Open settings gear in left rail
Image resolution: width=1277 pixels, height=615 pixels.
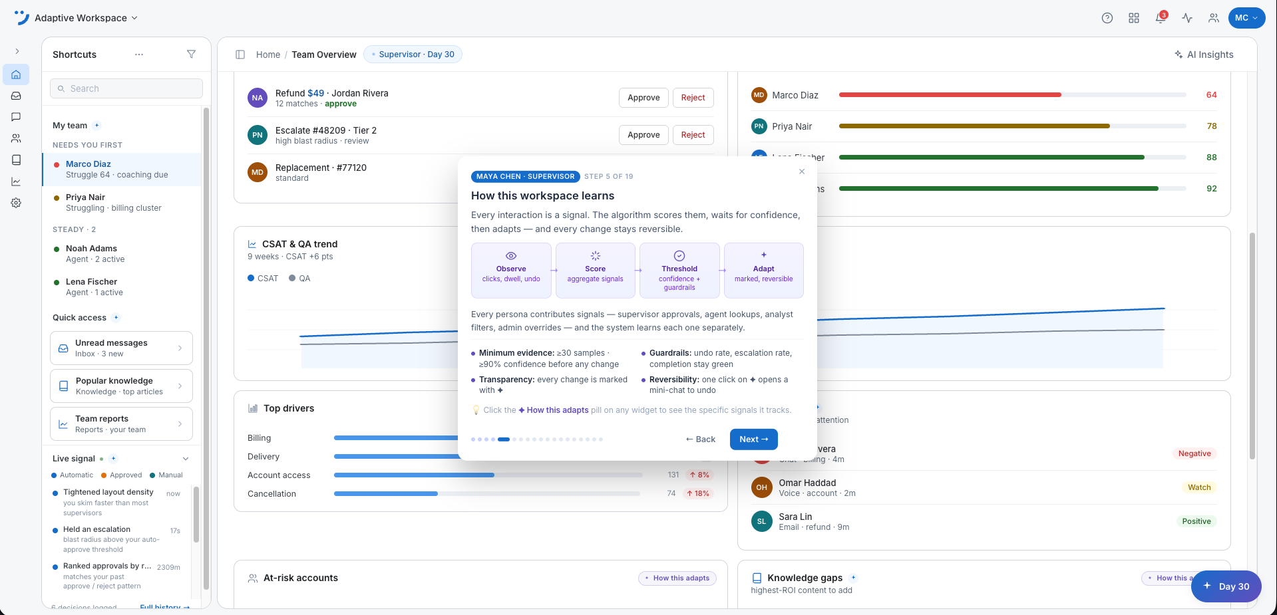pyautogui.click(x=16, y=203)
